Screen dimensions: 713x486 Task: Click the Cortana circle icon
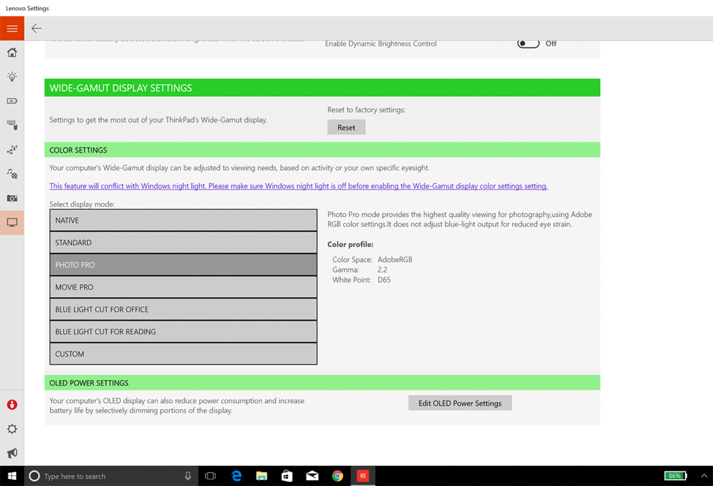coord(34,476)
